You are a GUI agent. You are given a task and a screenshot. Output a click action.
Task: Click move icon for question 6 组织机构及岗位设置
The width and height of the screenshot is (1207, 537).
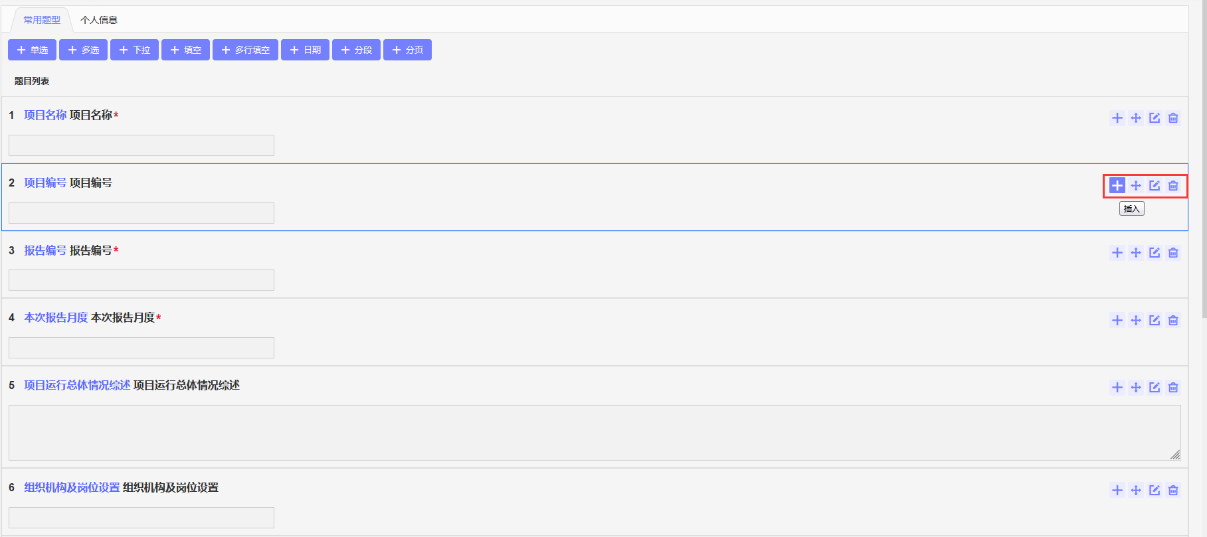tap(1136, 491)
